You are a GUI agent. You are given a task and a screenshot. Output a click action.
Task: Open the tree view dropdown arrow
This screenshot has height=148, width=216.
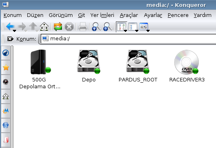click(137, 31)
